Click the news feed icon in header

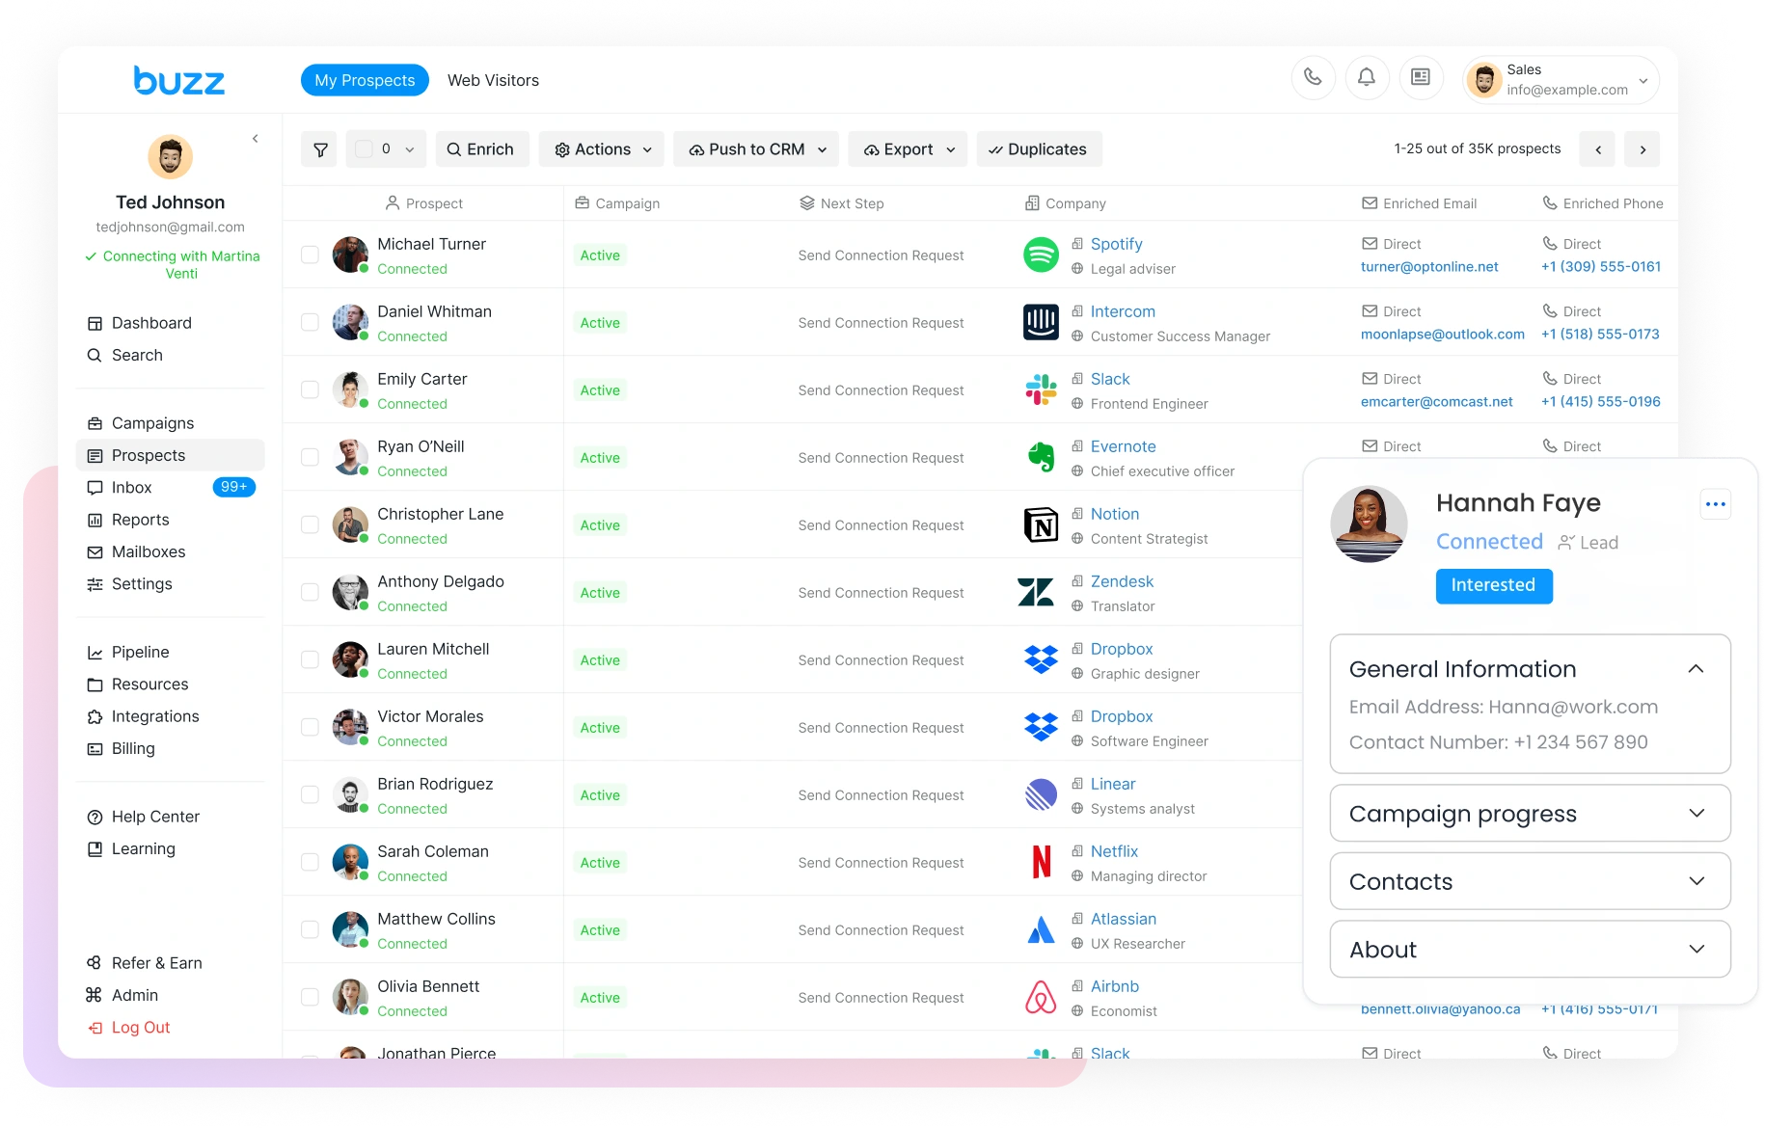(1420, 77)
